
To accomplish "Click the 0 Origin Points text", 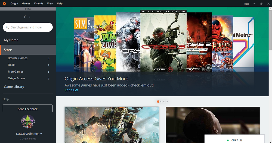I will click(x=28, y=138).
